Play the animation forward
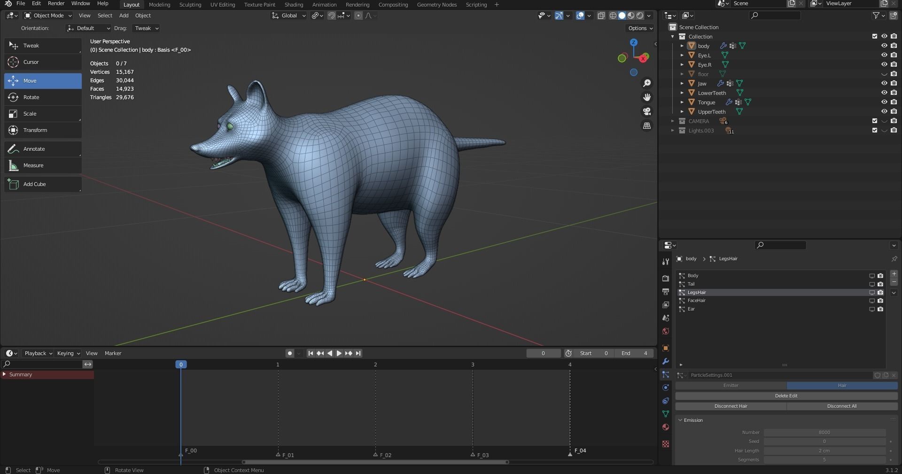This screenshot has height=474, width=902. 339,353
